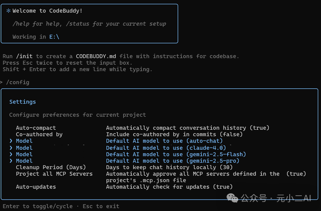The height and width of the screenshot is (211, 321).
Task: Select the Model row showing gemini-2.5-flash
Action: point(127,154)
